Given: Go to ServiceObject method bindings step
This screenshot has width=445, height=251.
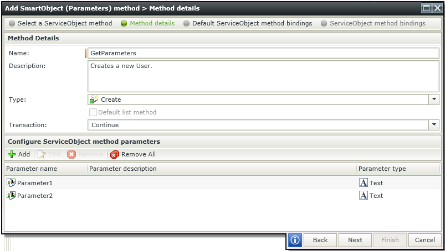Looking at the screenshot, I should tap(373, 23).
